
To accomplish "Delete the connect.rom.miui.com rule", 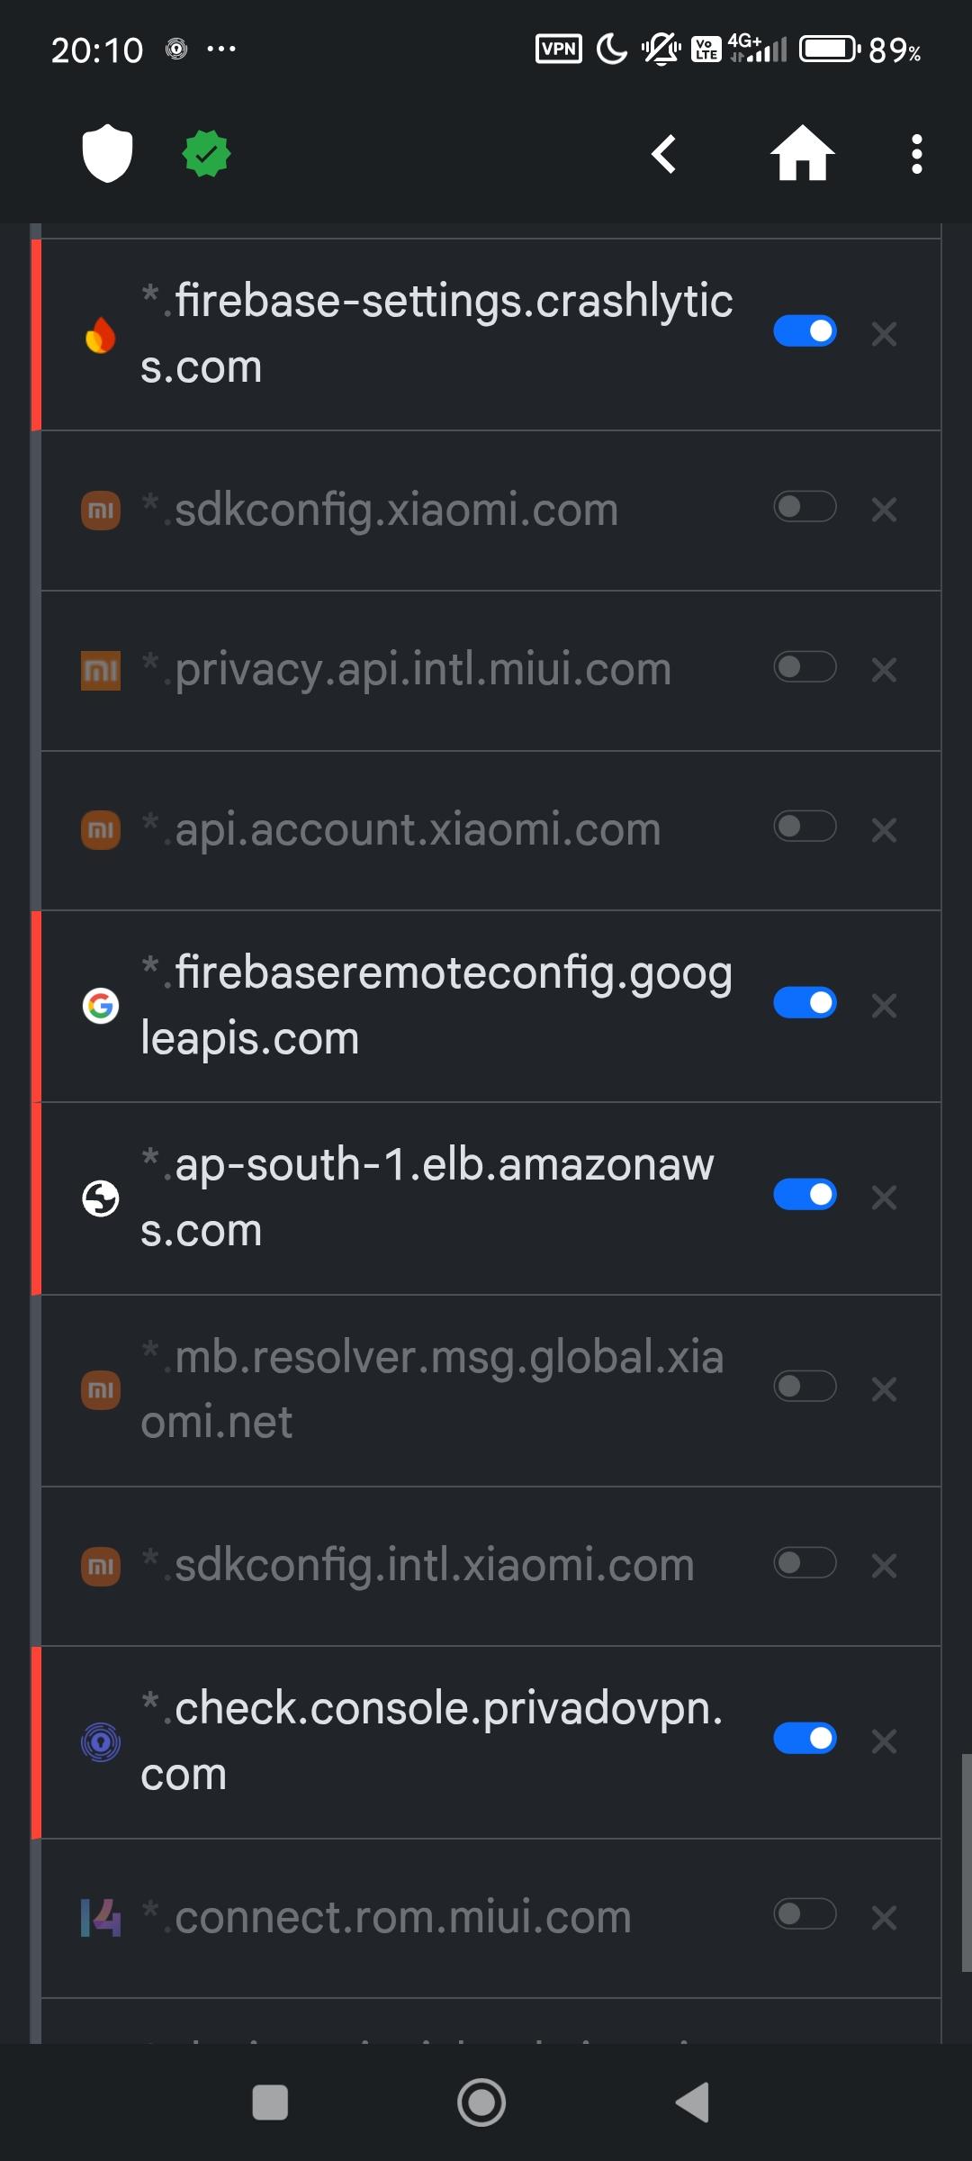I will 885,1918.
